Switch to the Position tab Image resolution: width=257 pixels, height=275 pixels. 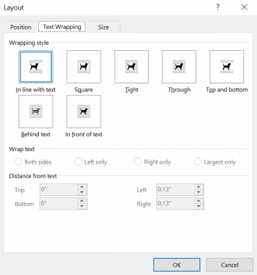[21, 27]
